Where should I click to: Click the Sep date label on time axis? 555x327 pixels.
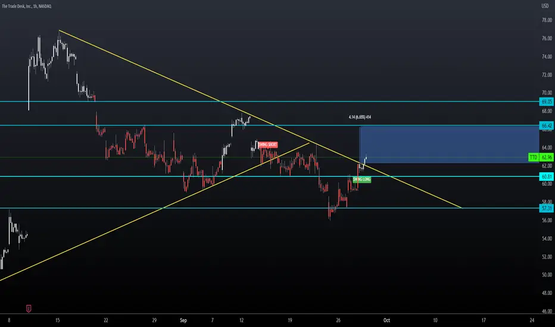click(183, 320)
